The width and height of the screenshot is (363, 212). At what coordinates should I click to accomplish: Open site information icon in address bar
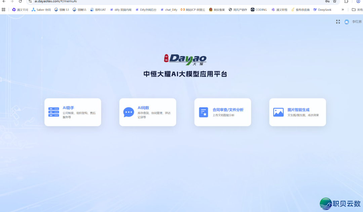[30, 1]
